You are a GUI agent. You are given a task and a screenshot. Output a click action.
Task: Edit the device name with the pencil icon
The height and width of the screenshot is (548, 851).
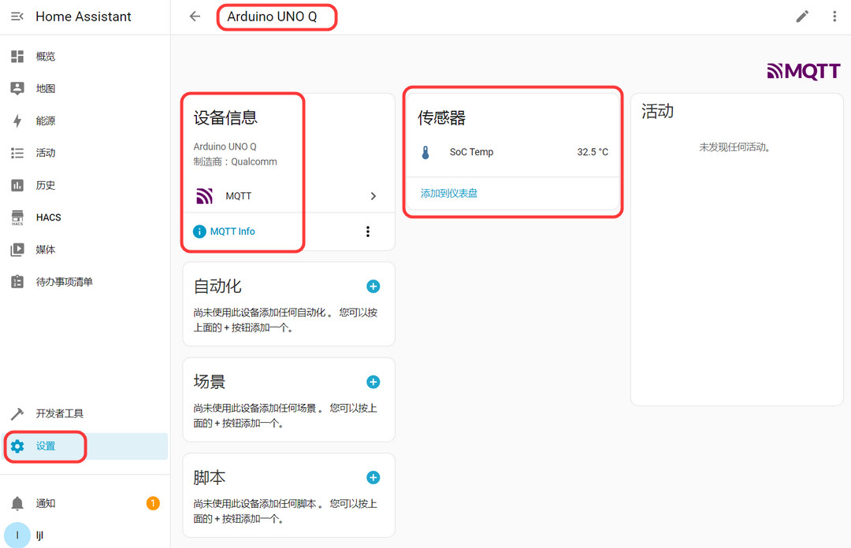pyautogui.click(x=802, y=17)
